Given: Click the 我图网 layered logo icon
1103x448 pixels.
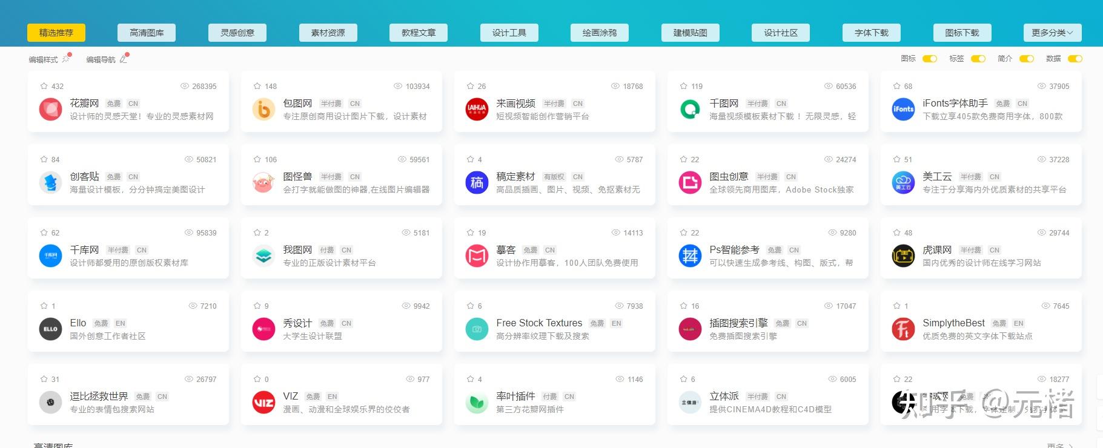Looking at the screenshot, I should click(x=263, y=256).
